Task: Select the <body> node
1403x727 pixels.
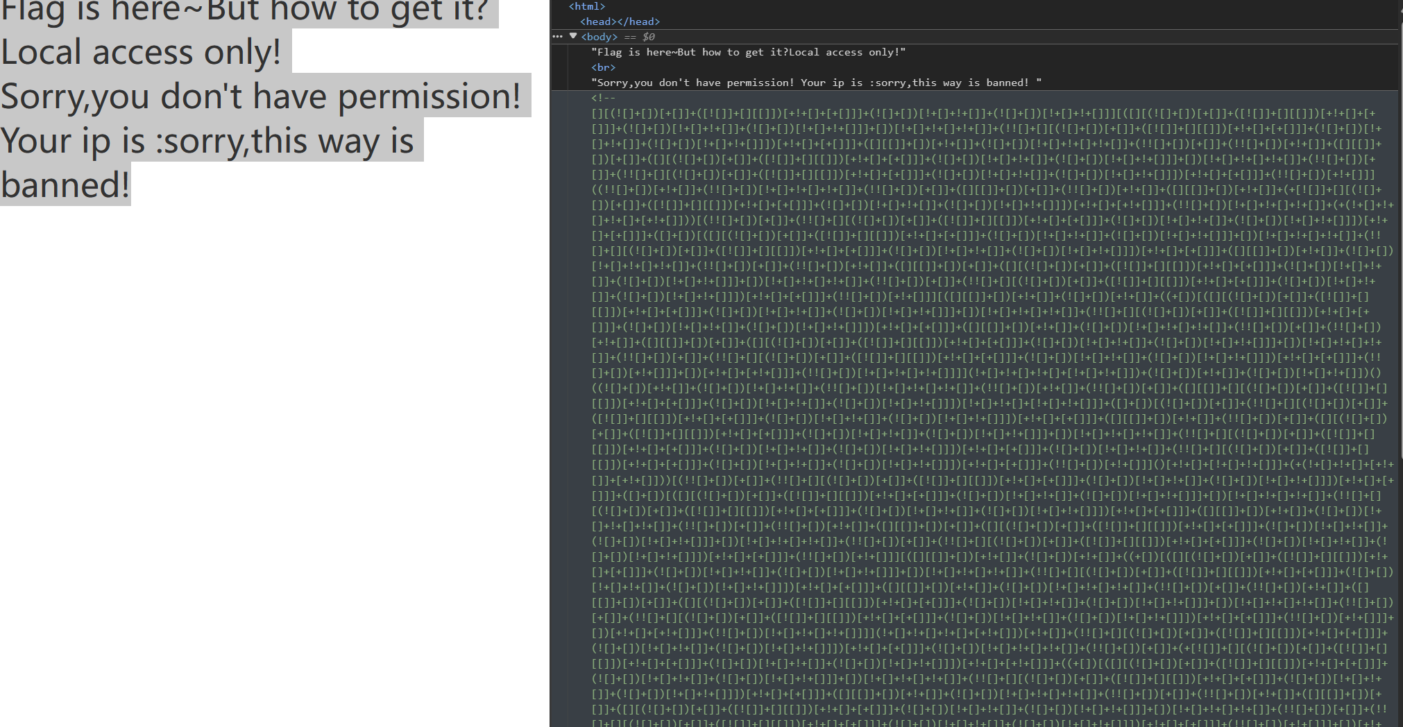Action: point(599,37)
